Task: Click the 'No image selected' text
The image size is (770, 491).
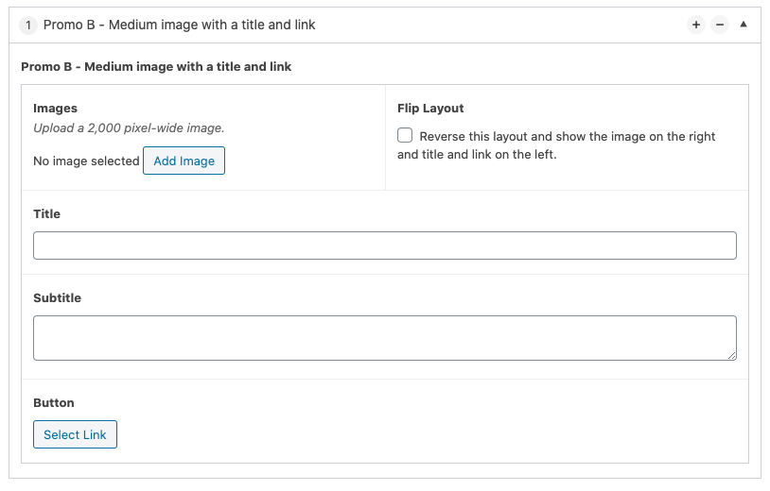Action: tap(86, 161)
